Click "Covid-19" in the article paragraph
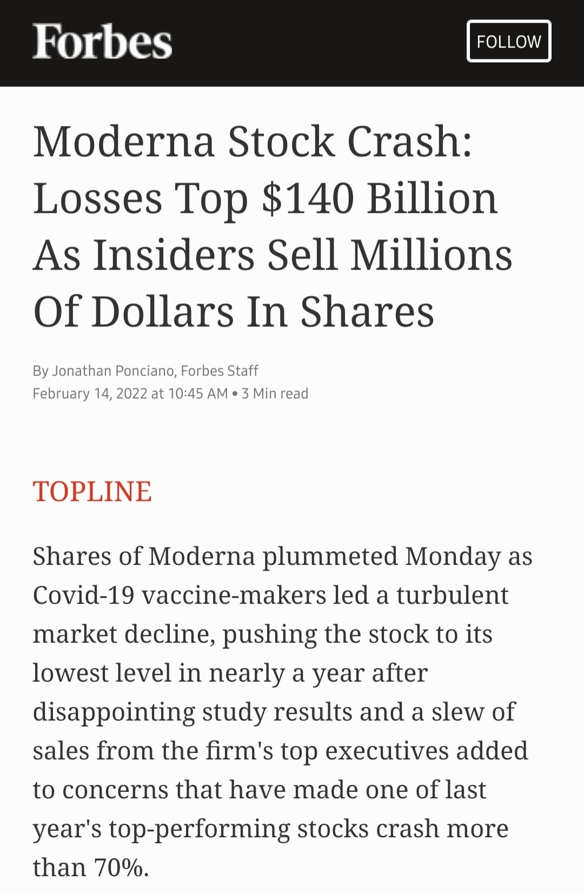This screenshot has width=584, height=894. pos(83,595)
